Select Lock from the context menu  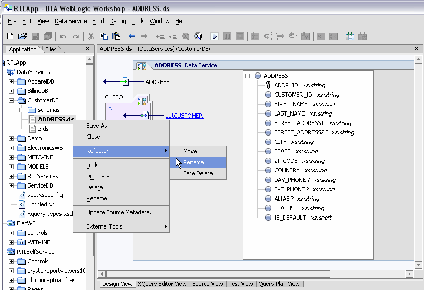[121, 165]
